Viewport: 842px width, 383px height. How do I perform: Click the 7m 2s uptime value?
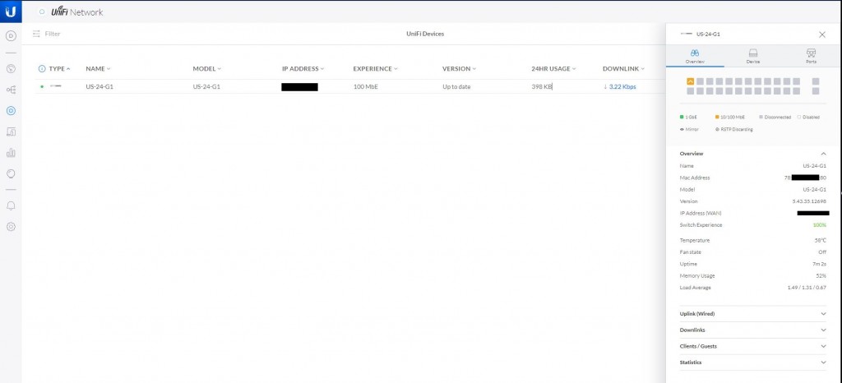click(x=820, y=265)
